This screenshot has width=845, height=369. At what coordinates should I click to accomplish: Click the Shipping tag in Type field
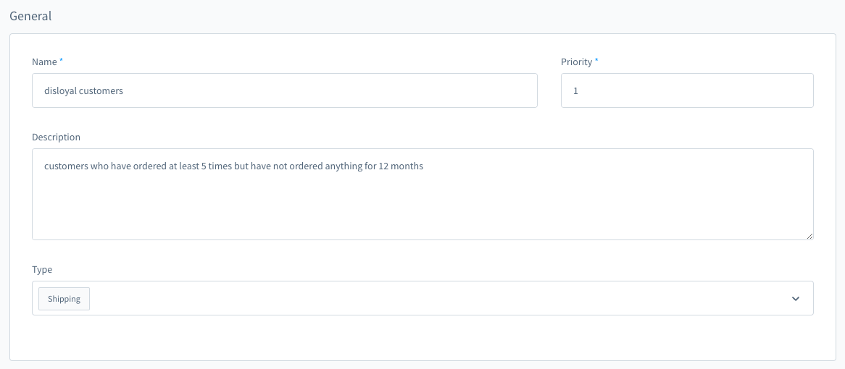[64, 299]
